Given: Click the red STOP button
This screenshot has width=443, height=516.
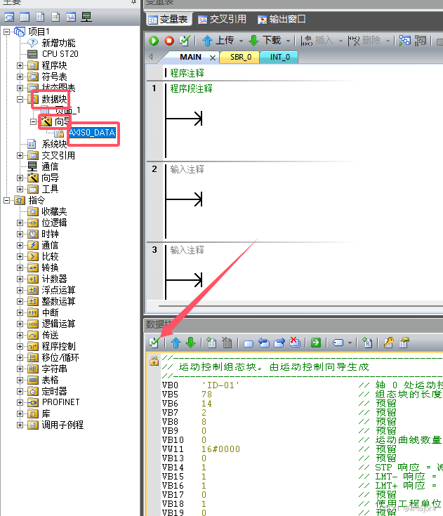Looking at the screenshot, I should pos(169,41).
